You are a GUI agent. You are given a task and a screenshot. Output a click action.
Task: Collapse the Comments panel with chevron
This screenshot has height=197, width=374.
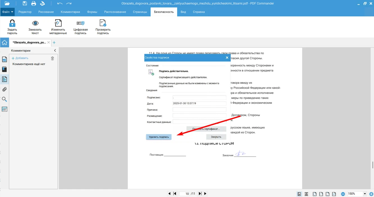[55, 50]
